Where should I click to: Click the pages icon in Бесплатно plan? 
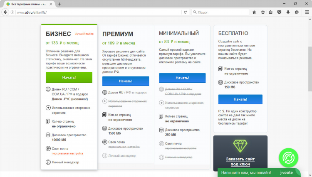tap(220, 69)
